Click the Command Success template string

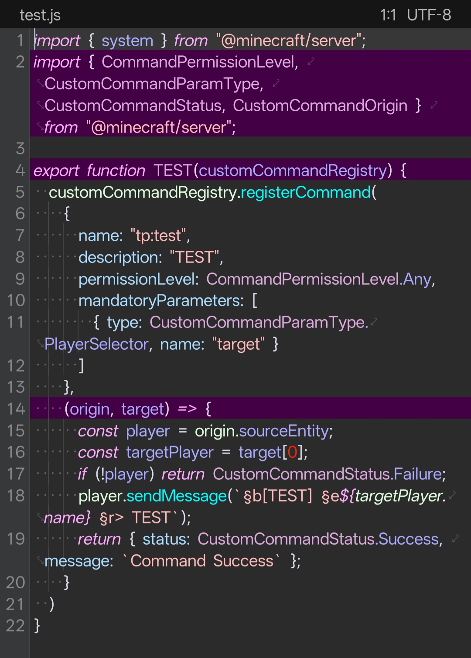pos(201,561)
